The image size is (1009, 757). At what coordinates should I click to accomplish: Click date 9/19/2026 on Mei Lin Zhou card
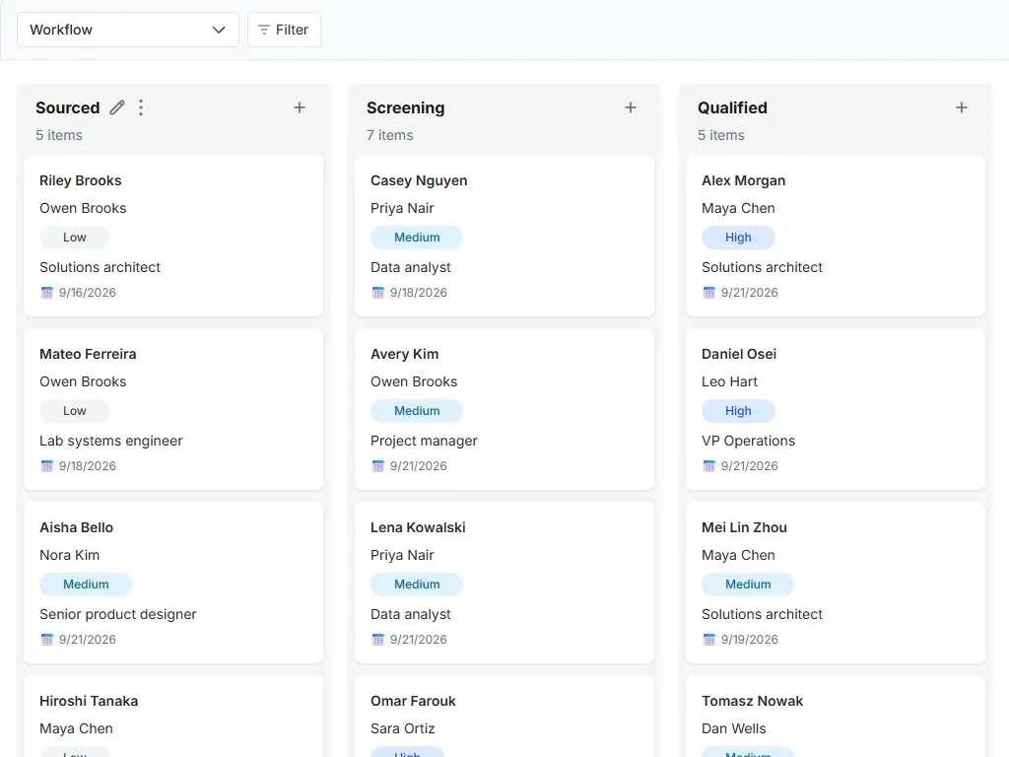pos(750,639)
